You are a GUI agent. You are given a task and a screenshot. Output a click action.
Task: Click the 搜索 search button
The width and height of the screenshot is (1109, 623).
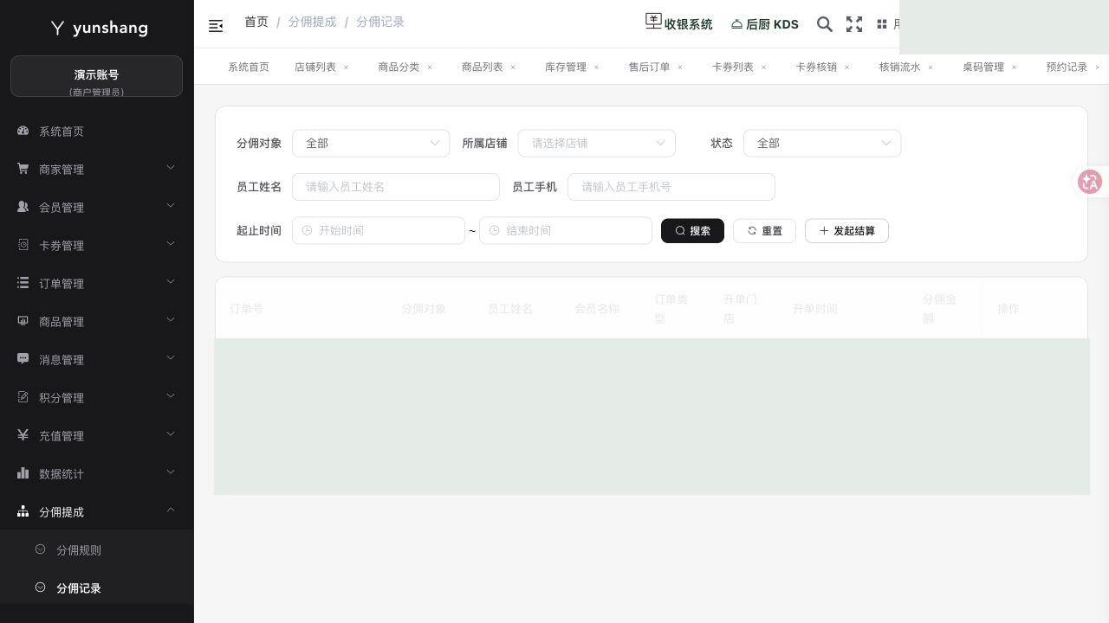692,230
